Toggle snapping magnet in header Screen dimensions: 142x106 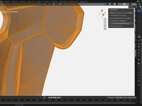click(x=54, y=4)
